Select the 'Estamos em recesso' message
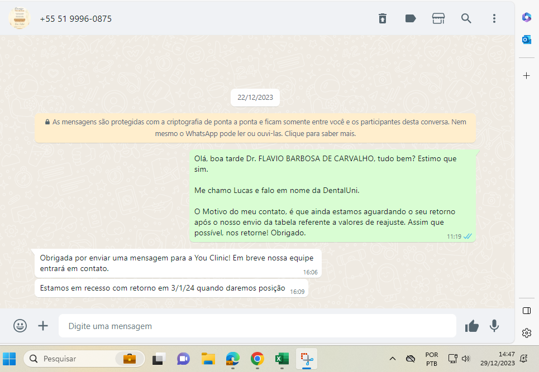Screen dimensions: 539x372 pos(171,288)
